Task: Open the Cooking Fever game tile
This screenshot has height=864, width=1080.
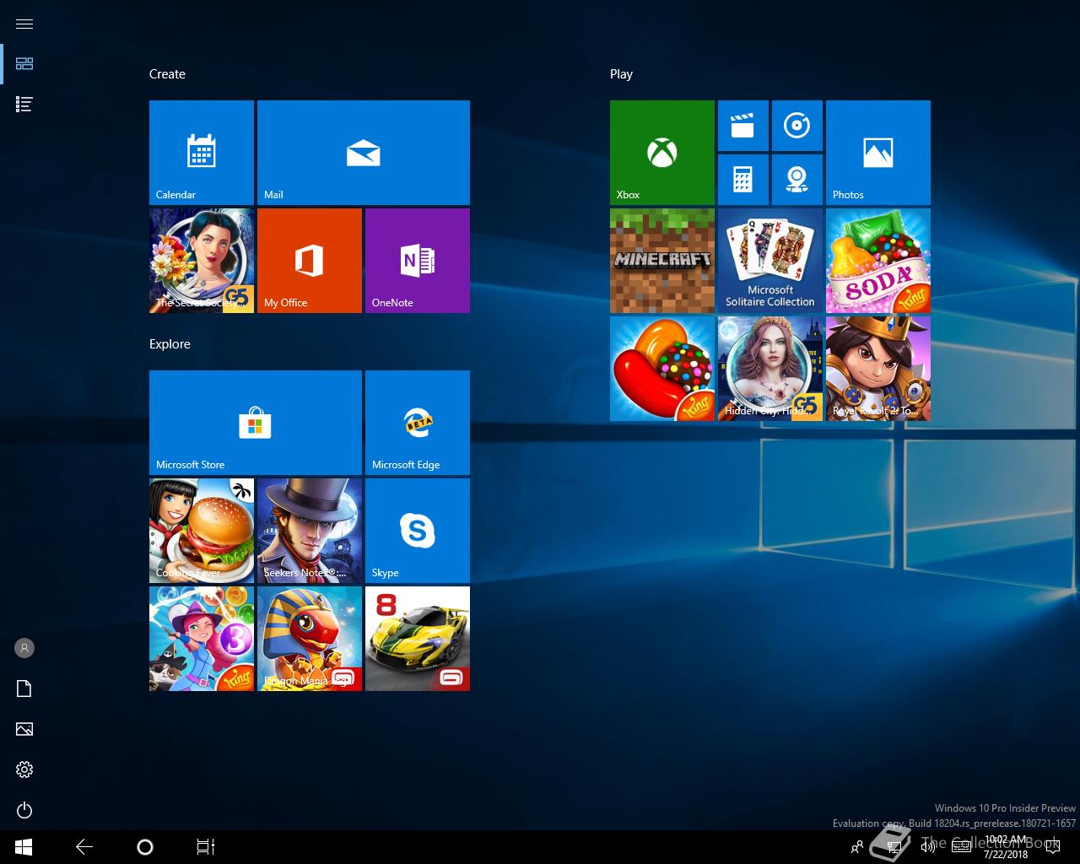Action: 202,531
